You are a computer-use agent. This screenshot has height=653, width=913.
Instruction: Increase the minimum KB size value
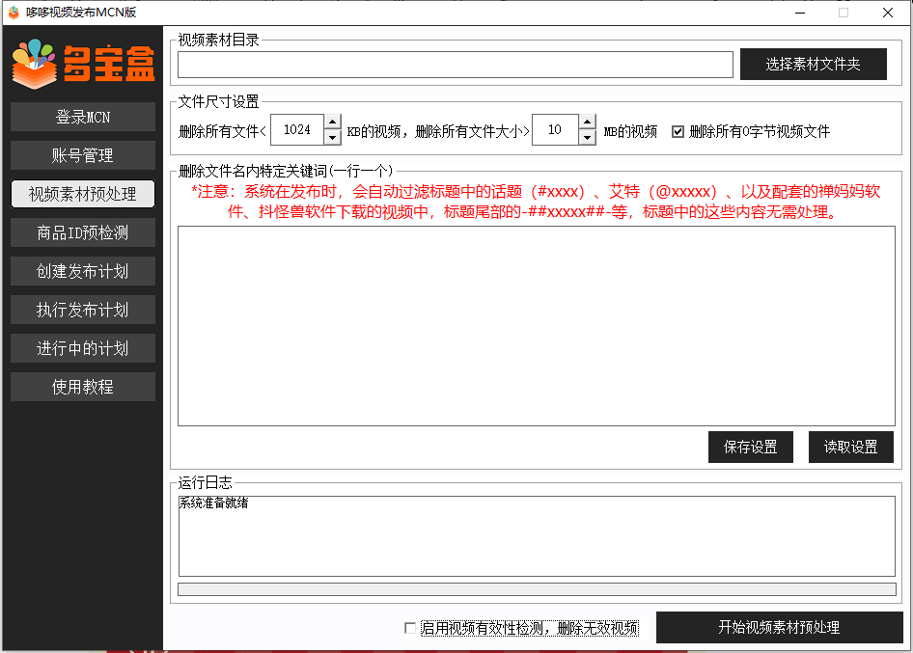(332, 122)
